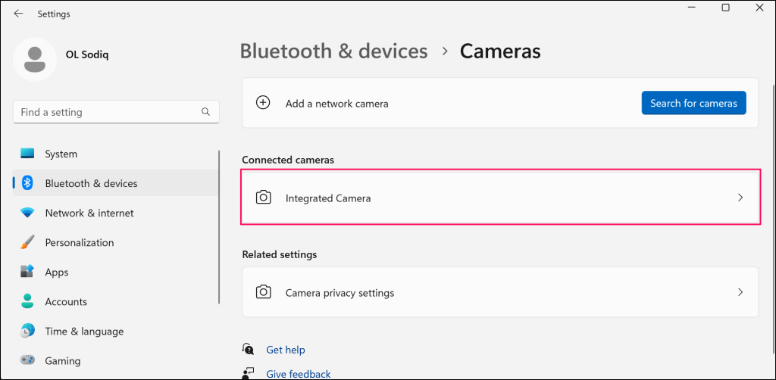The width and height of the screenshot is (776, 380).
Task: Click the Gaming controller icon
Action: click(27, 361)
